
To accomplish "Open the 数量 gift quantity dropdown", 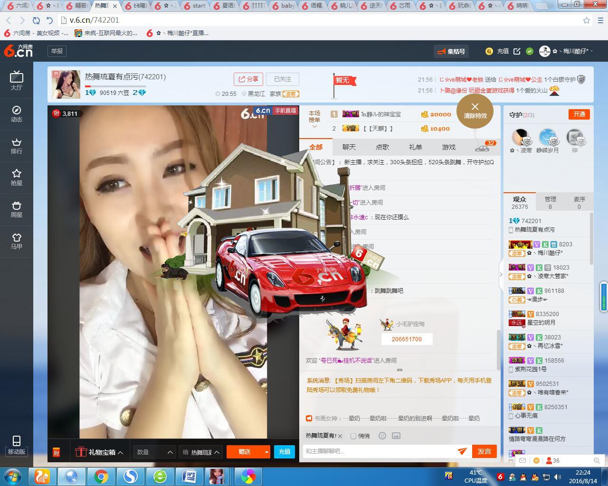I will [x=154, y=452].
